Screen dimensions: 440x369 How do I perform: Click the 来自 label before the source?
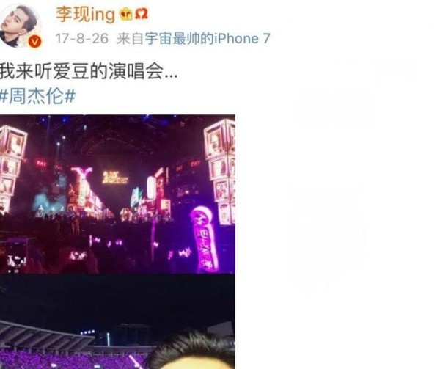click(x=131, y=38)
